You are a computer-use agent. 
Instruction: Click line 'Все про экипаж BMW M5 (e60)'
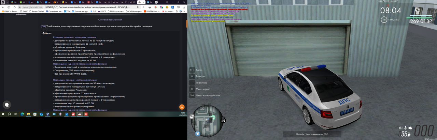point(70,74)
